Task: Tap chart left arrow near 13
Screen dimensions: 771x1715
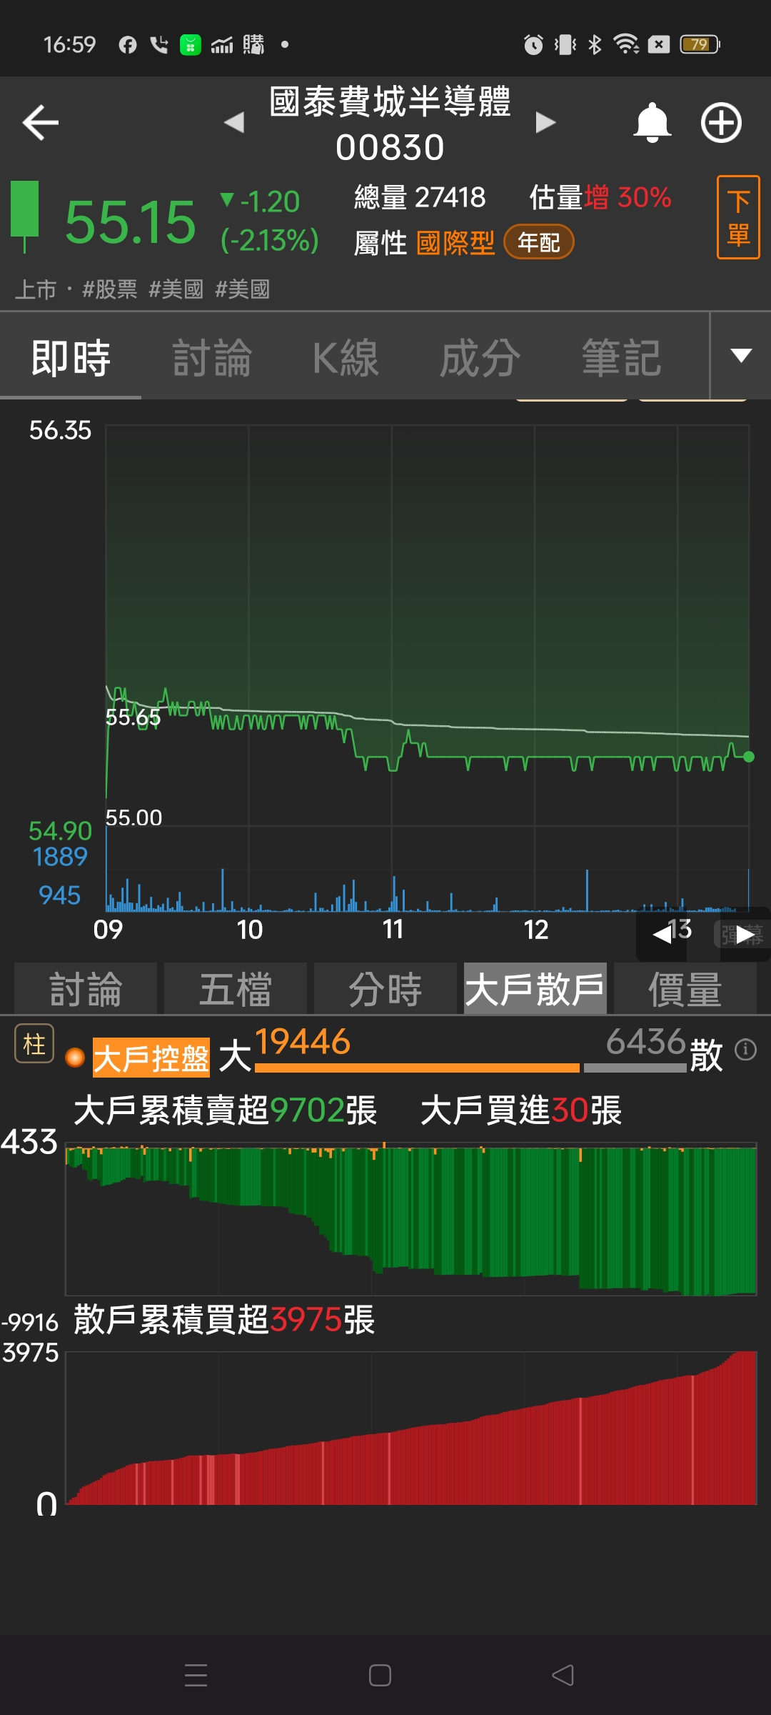Action: coord(662,934)
